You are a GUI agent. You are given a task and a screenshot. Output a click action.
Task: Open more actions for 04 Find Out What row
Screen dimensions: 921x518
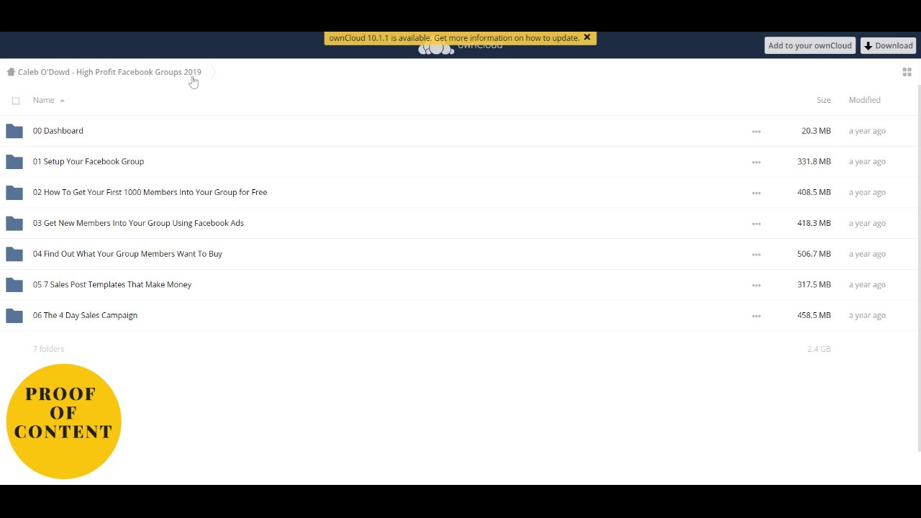point(756,255)
